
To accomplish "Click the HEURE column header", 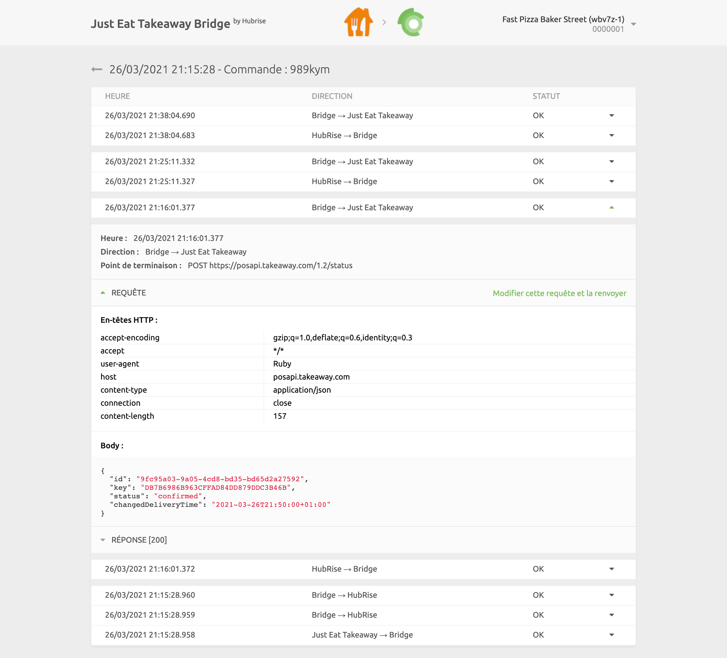I will pos(117,96).
